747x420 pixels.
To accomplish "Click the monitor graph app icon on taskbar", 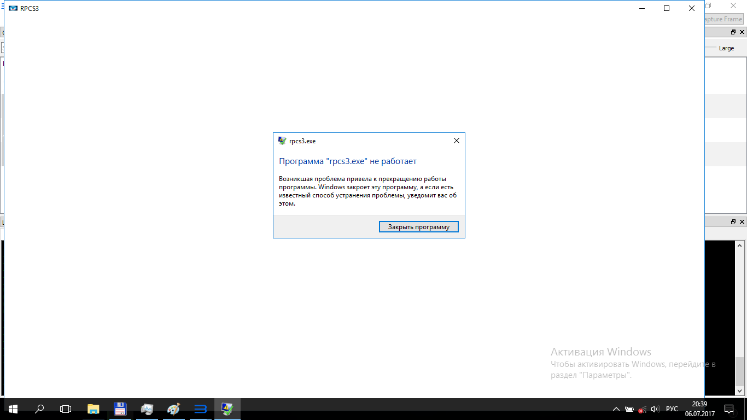I will click(x=147, y=409).
